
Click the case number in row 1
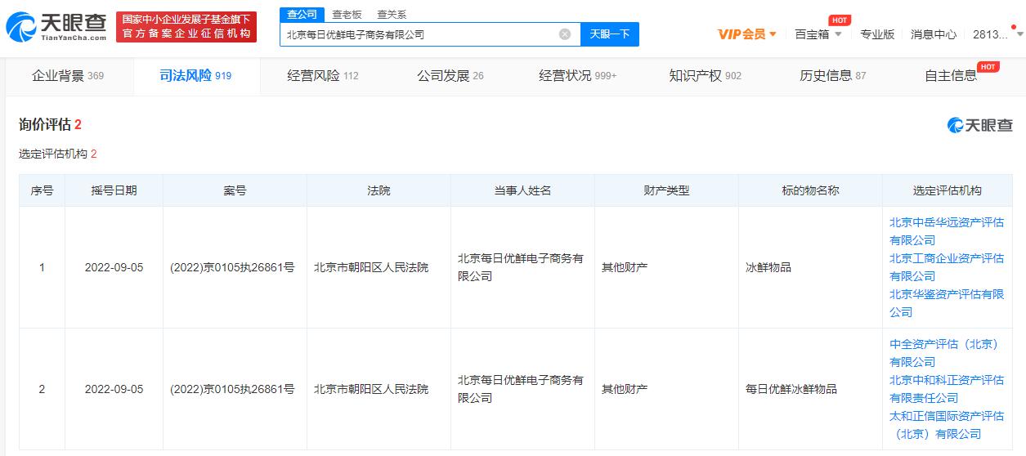click(232, 267)
